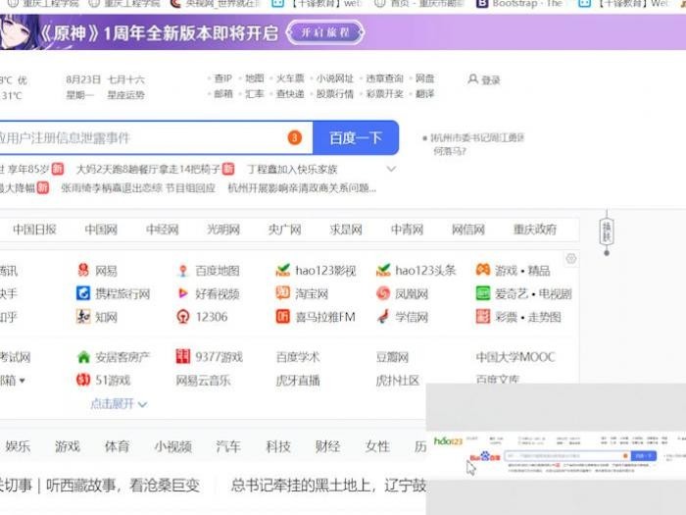Switch to the 体育 tab
Image resolution: width=686 pixels, height=515 pixels.
pos(118,446)
